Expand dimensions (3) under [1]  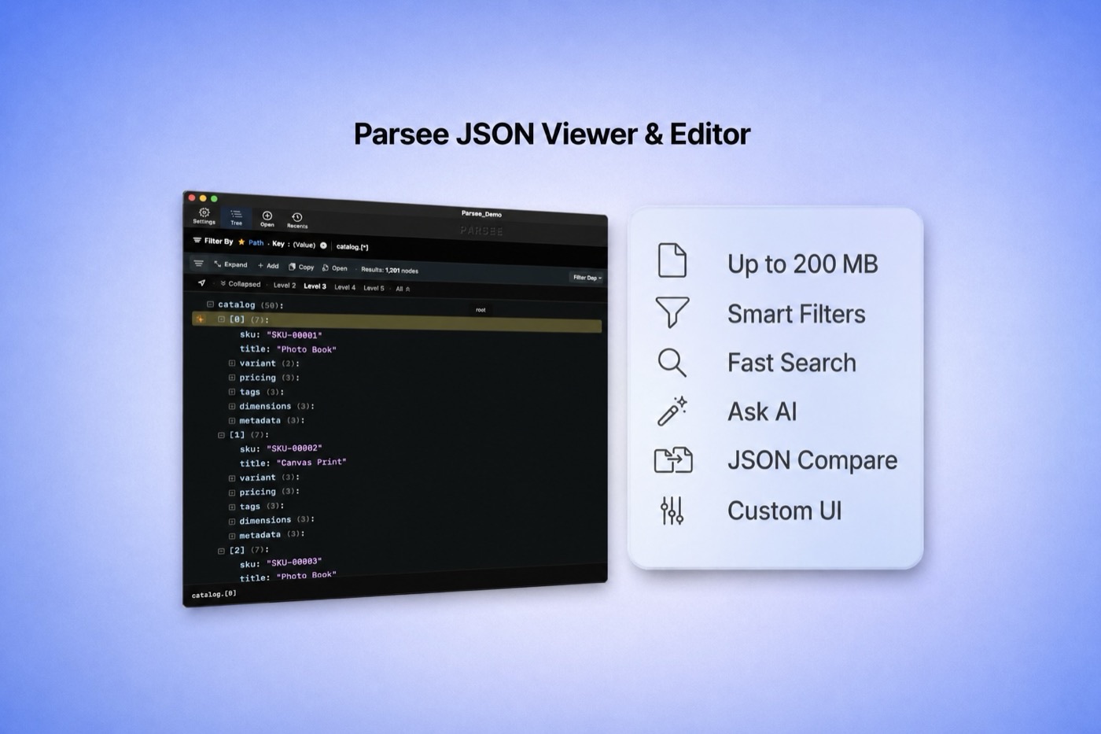(x=232, y=522)
